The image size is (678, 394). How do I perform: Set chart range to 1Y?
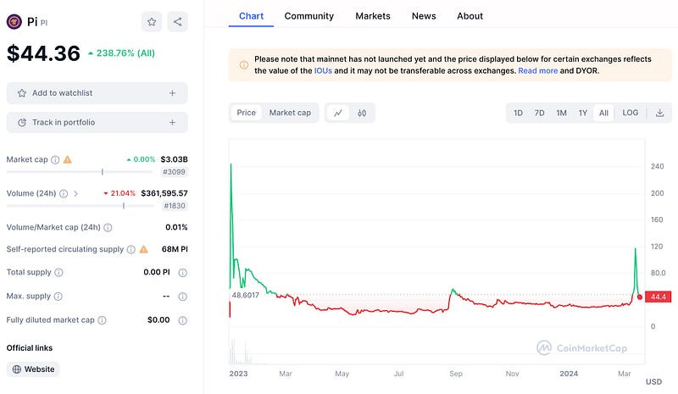pos(583,113)
